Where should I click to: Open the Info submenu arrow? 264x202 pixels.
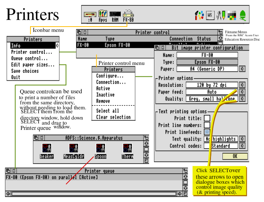[x=57, y=46]
